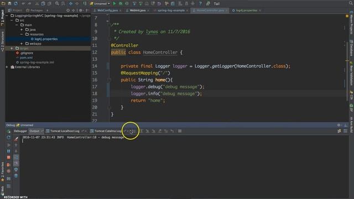This screenshot has width=354, height=199.
Task: Open the Database side panel
Action: (x=351, y=48)
